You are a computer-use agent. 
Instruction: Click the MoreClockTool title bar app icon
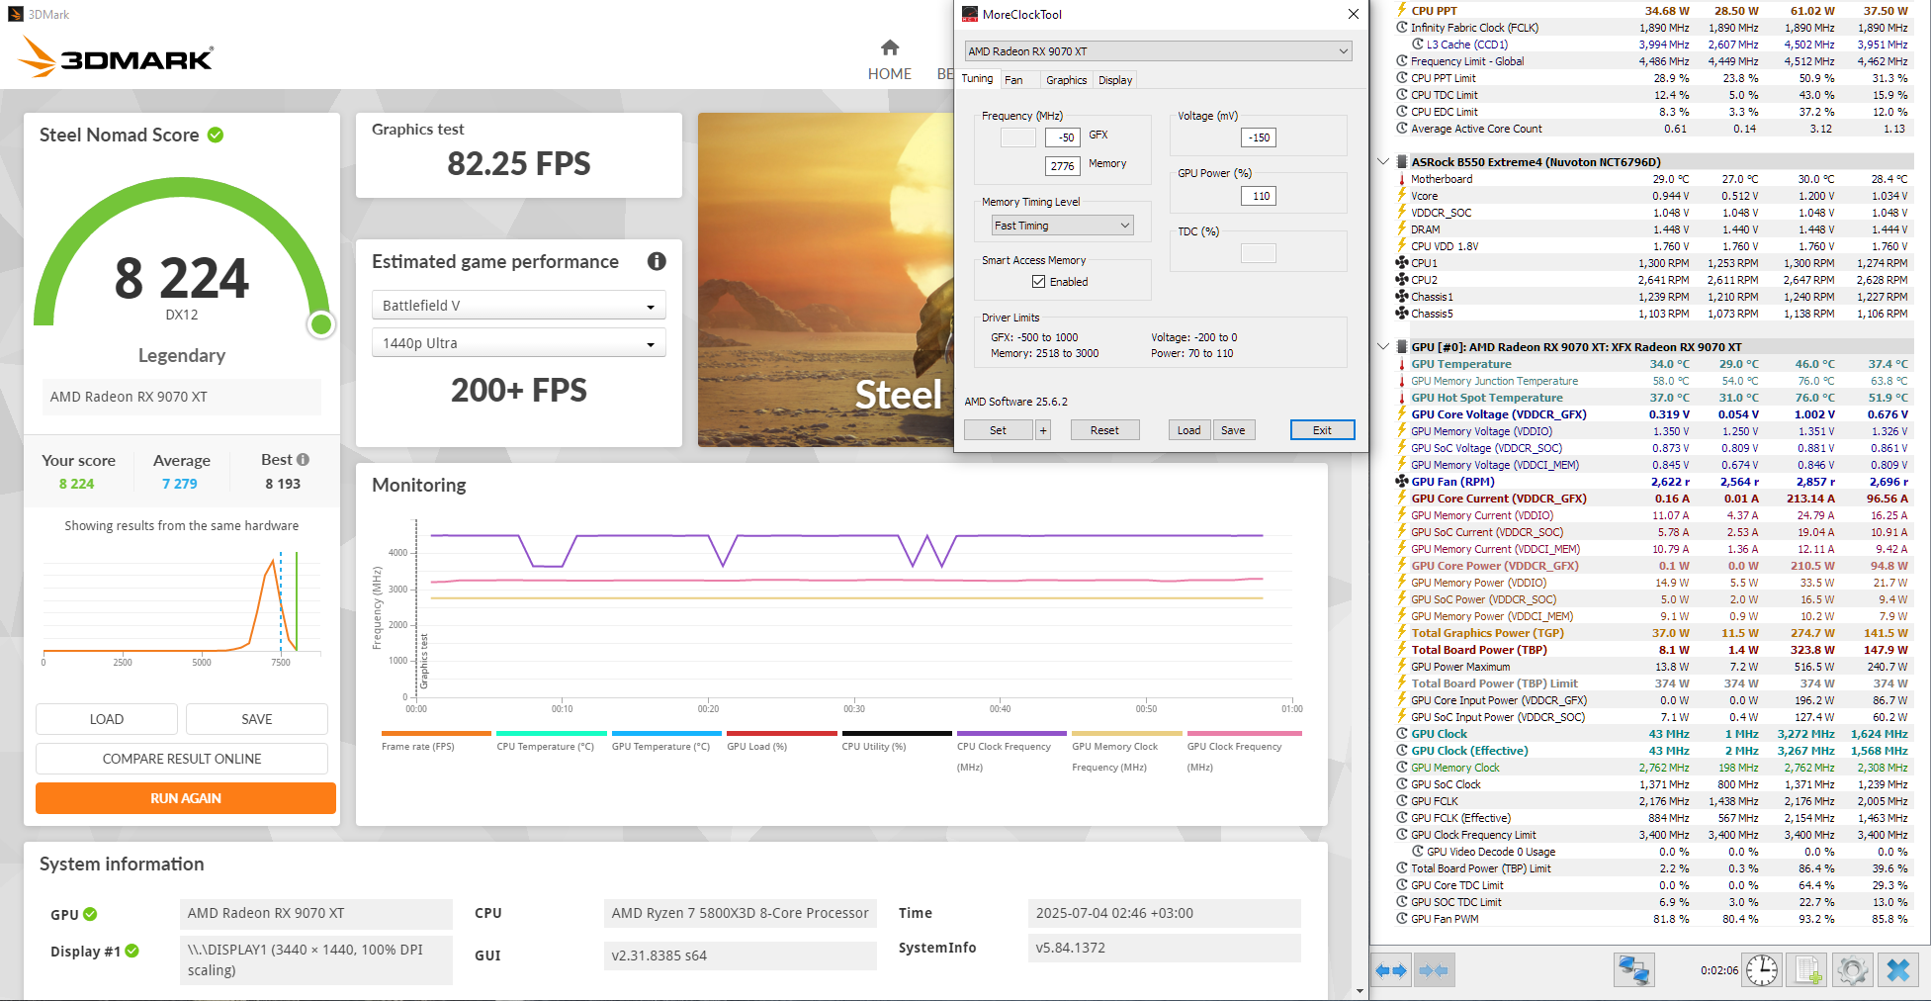tap(970, 14)
